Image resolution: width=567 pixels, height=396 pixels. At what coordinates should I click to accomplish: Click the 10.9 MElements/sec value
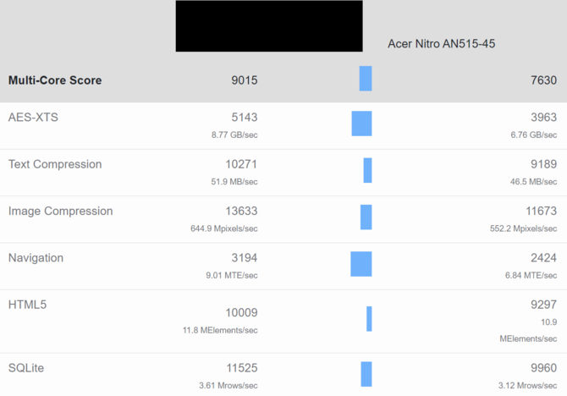coord(528,331)
